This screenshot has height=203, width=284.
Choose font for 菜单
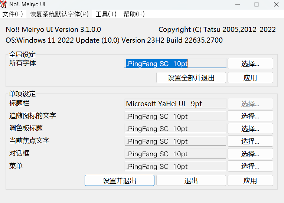250,166
